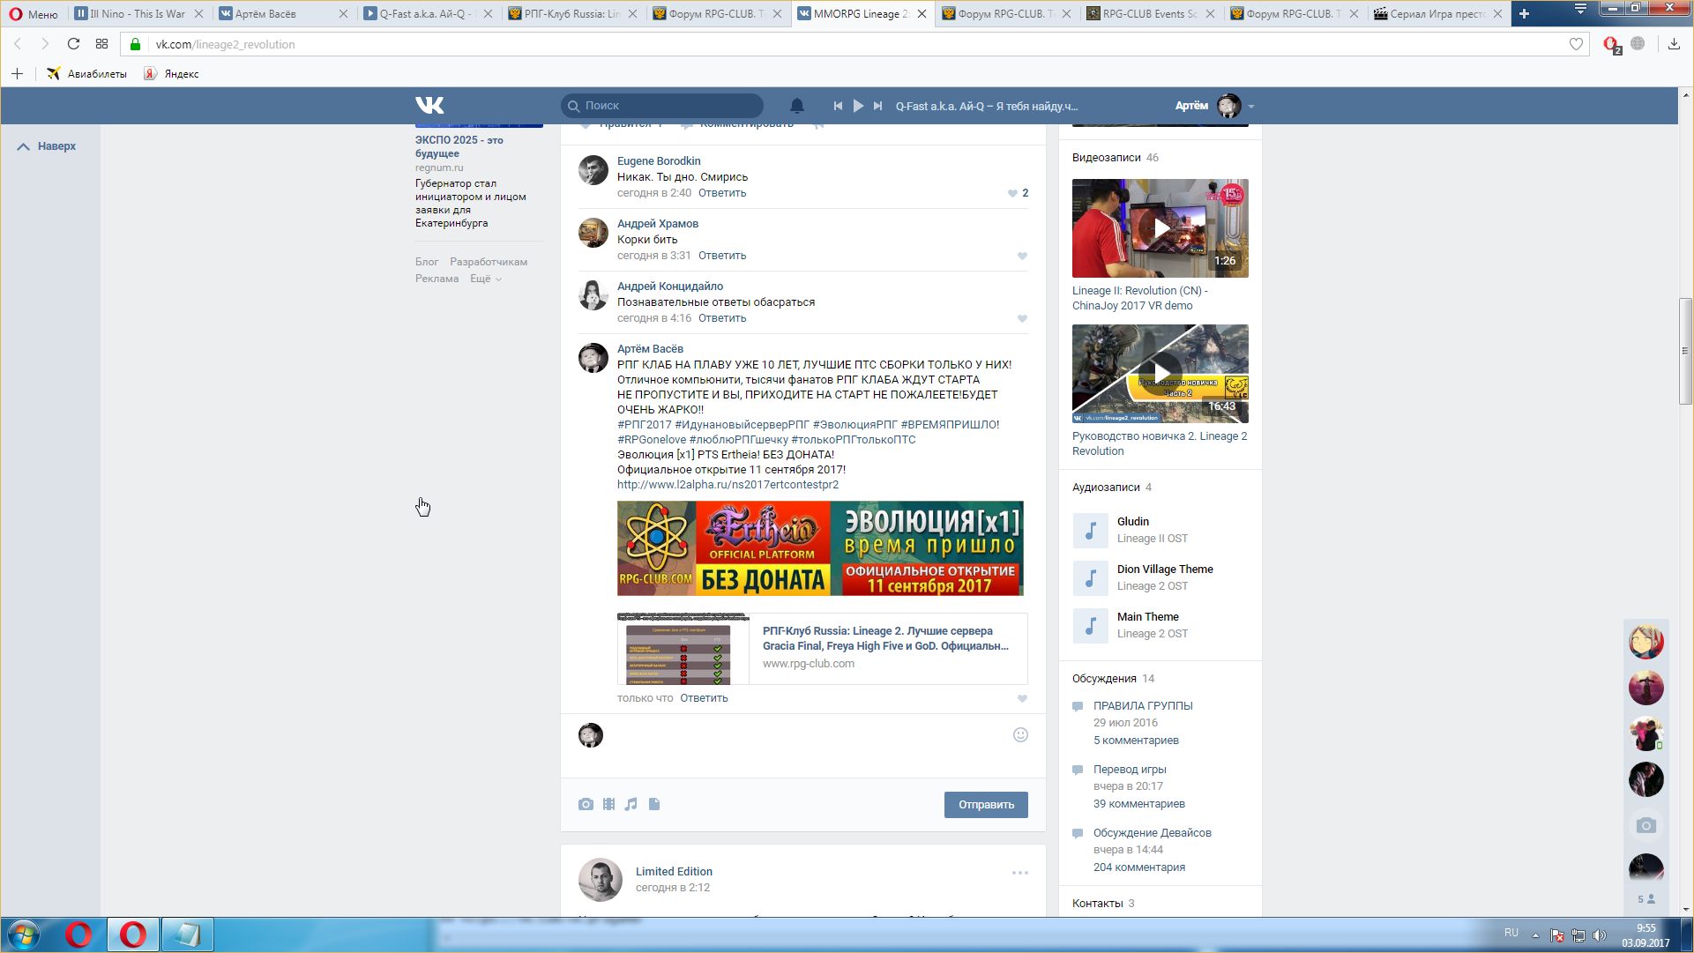
Task: Reply to Андрей Концидайло's comment
Action: pyautogui.click(x=722, y=318)
